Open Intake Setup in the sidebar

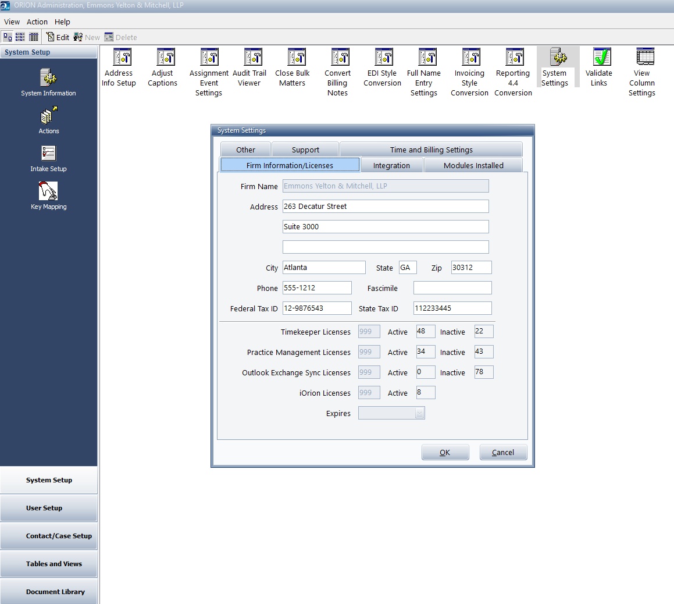point(49,158)
